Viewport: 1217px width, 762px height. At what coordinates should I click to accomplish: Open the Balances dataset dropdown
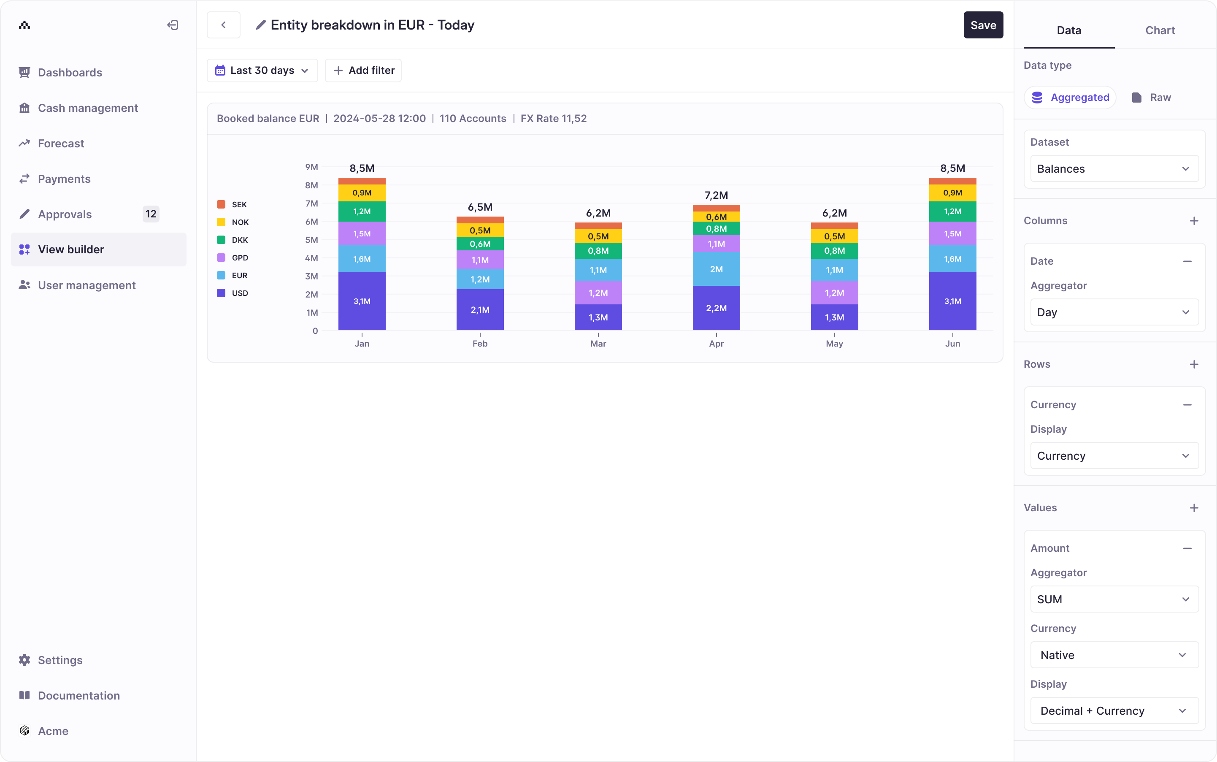(x=1114, y=169)
